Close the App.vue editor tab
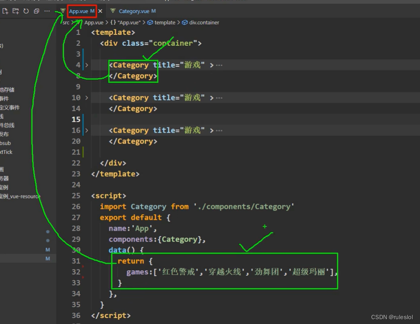 (x=100, y=11)
